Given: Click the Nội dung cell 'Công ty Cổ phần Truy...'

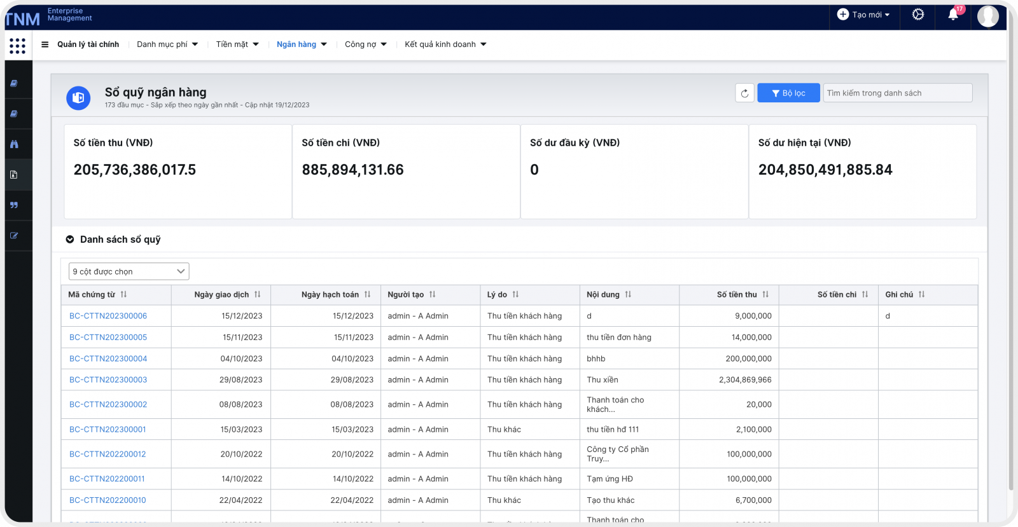Looking at the screenshot, I should tap(618, 454).
